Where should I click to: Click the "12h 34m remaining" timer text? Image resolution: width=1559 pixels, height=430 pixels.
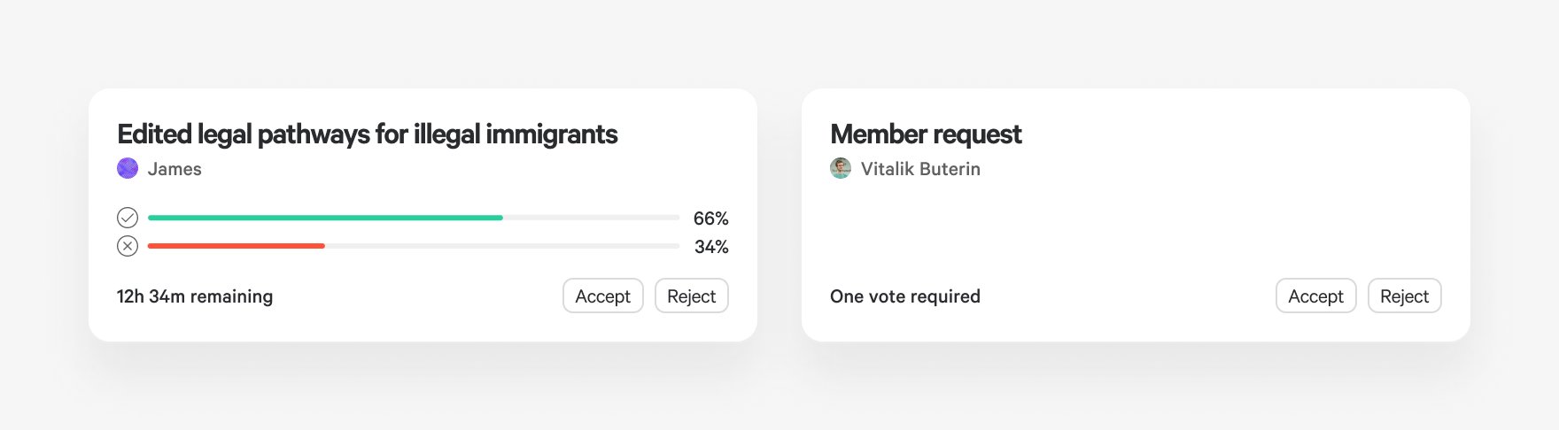[x=195, y=296]
